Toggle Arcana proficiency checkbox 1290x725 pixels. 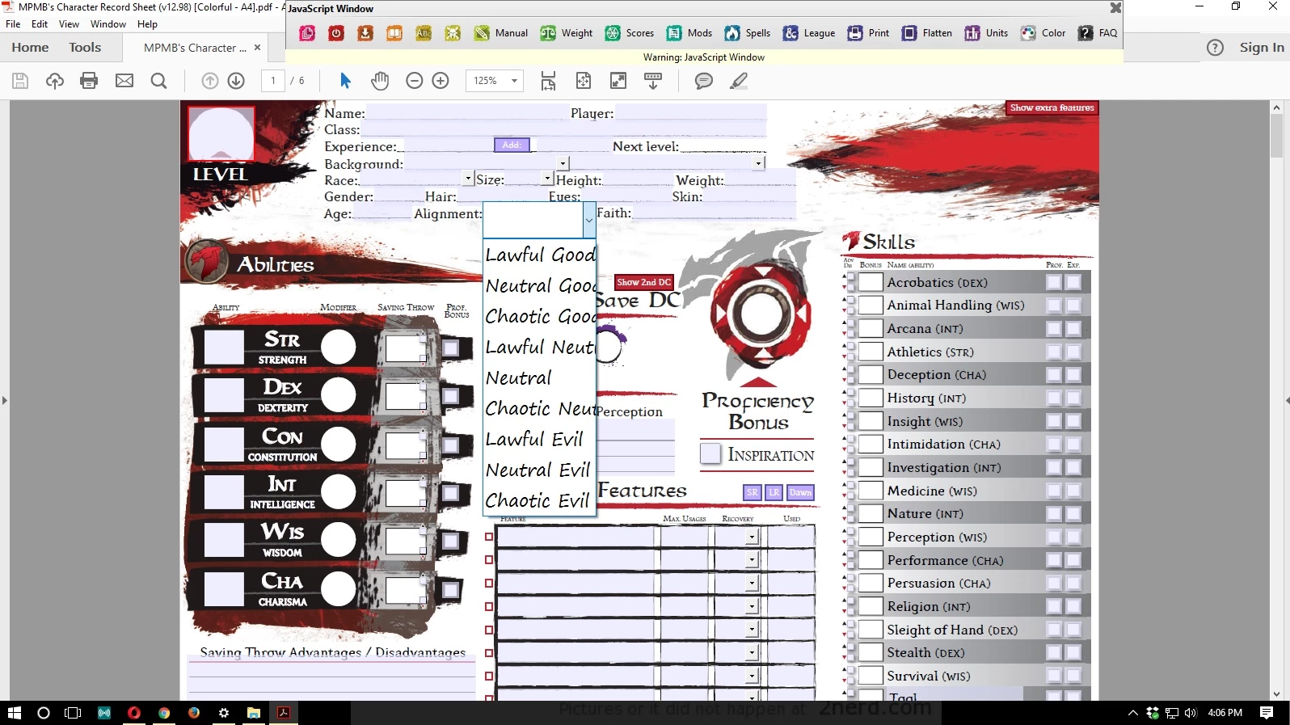pos(1053,329)
